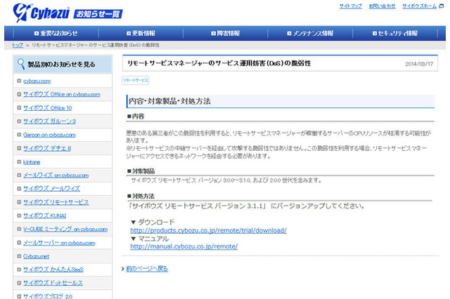
Task: Click the bullet icon beside Cybozu.net
Action: (x=18, y=256)
